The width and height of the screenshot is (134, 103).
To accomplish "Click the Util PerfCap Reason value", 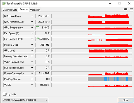I will click(x=43, y=79).
